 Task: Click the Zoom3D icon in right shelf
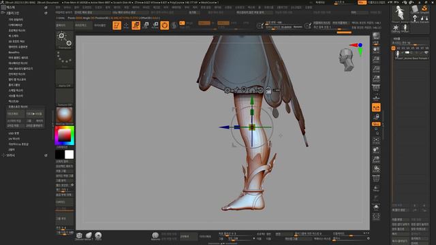[376, 160]
